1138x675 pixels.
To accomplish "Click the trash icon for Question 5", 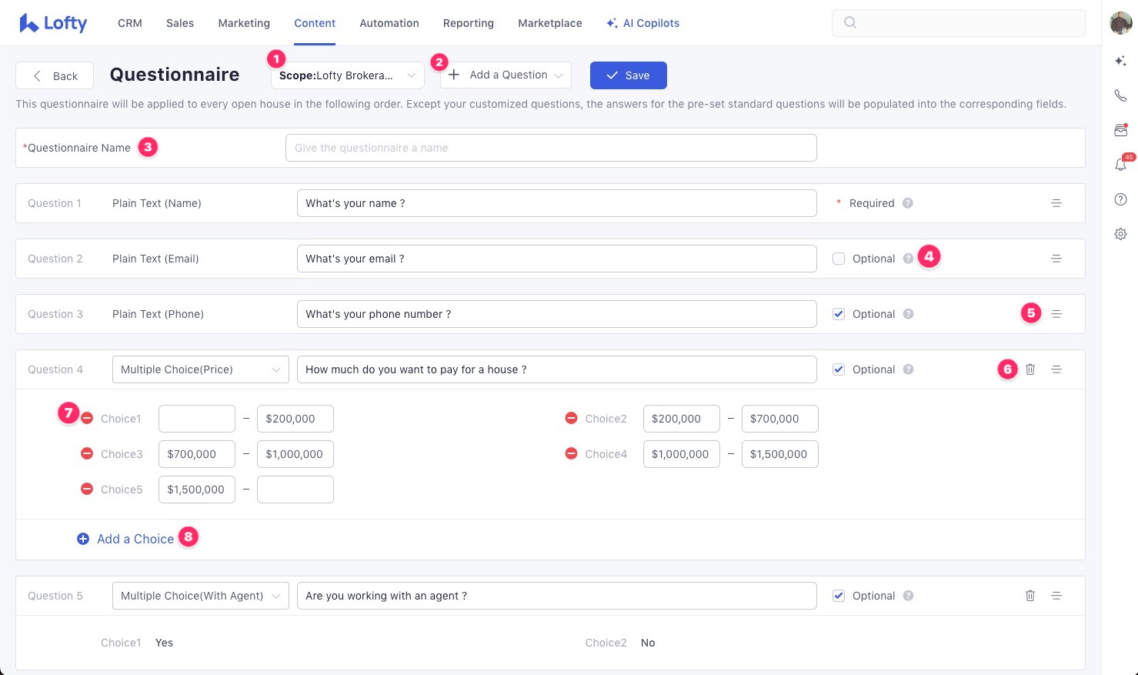I will coord(1030,596).
